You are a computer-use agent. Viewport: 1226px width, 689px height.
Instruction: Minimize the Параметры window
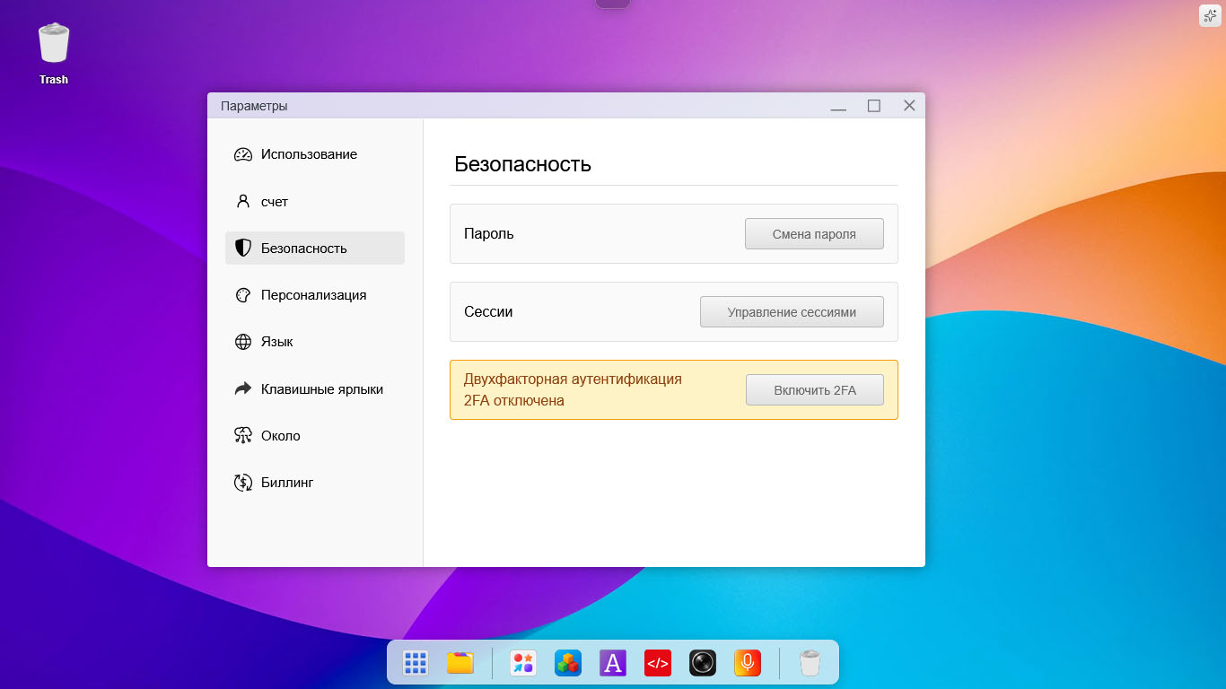coord(838,106)
